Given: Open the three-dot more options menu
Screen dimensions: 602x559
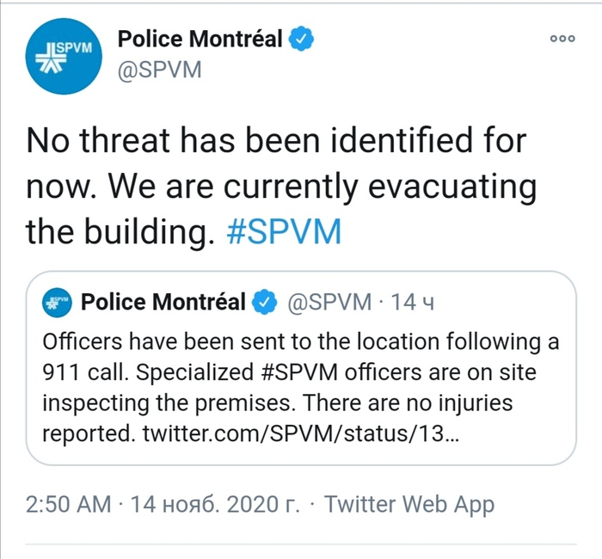Looking at the screenshot, I should click(x=562, y=39).
